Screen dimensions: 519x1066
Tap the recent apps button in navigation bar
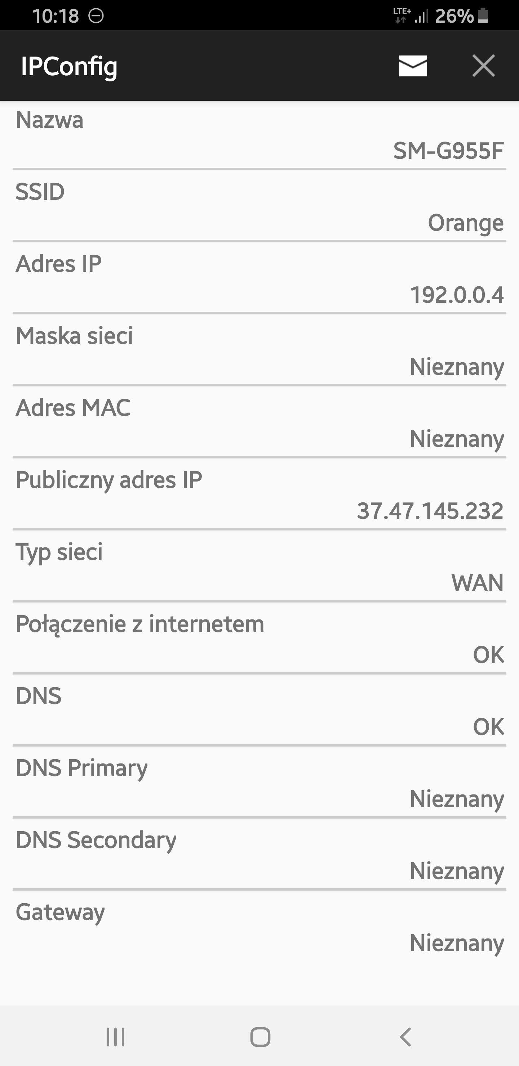coord(115,1037)
